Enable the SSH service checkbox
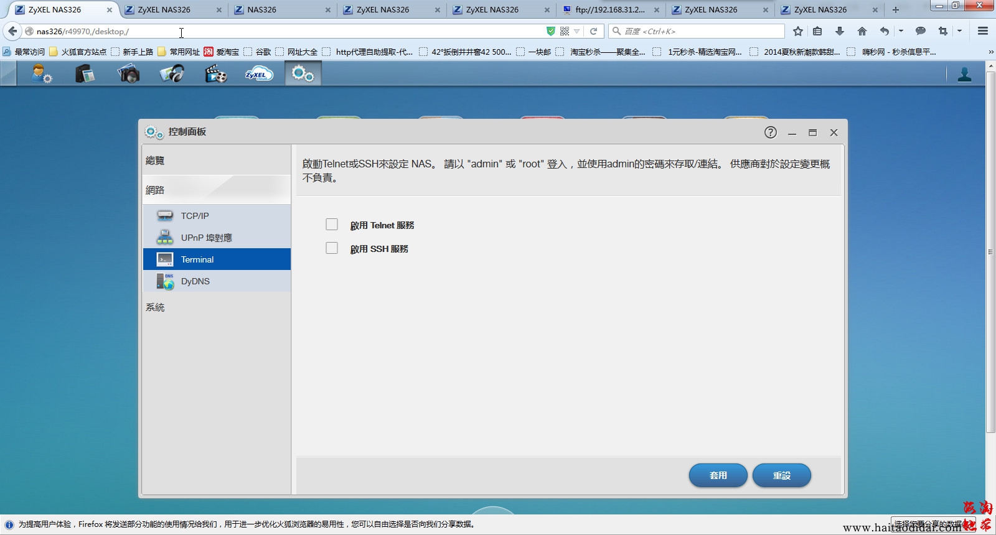The height and width of the screenshot is (535, 996). click(332, 248)
